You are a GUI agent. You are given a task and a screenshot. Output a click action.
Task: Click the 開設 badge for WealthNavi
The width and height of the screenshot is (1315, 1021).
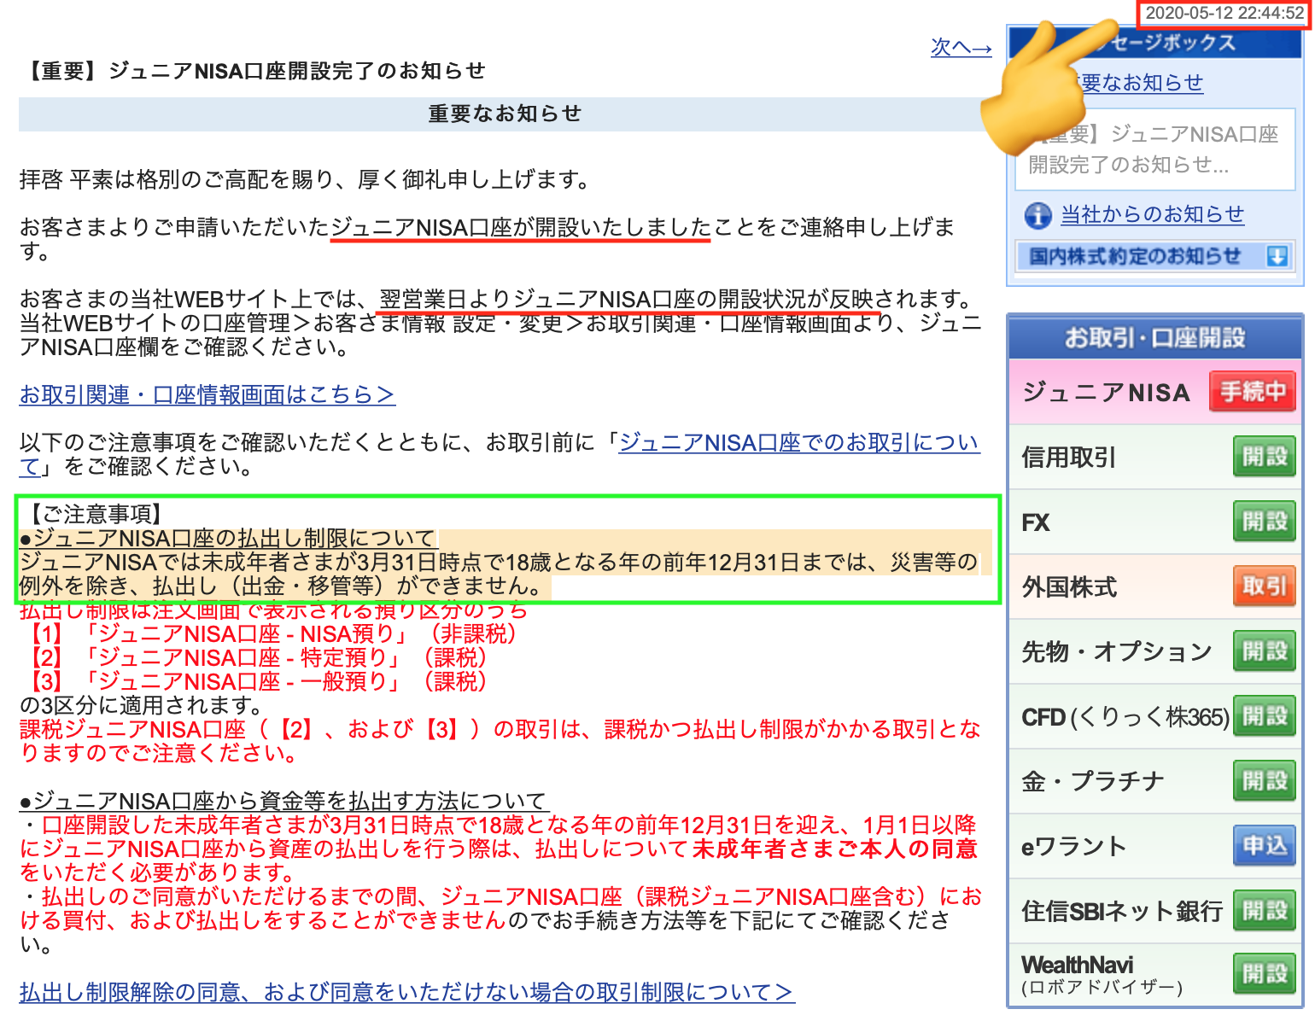pos(1264,972)
